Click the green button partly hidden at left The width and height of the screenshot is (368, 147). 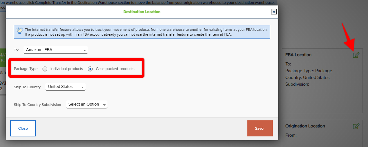(x=3, y=57)
